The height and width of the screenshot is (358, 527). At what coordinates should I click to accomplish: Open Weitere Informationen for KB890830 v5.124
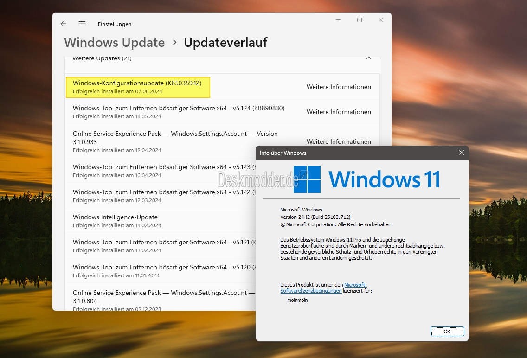tap(339, 112)
